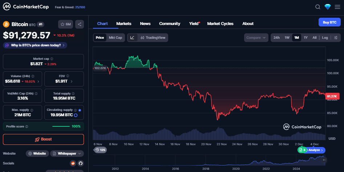This screenshot has width=344, height=172.
Task: Open the Bitcoin Website link
Action: tap(37, 154)
